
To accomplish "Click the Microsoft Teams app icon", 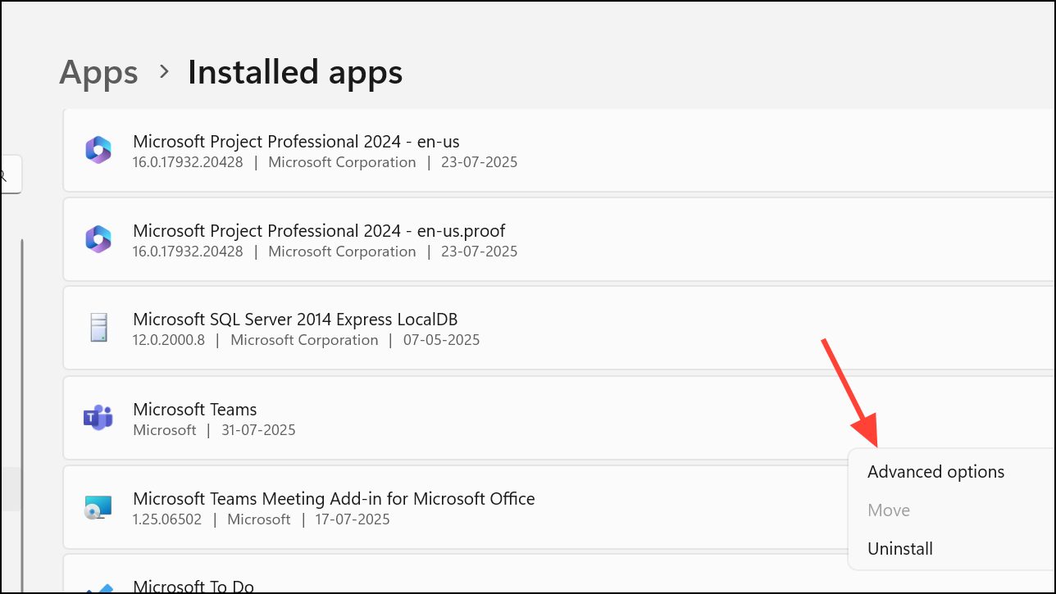I will click(98, 418).
